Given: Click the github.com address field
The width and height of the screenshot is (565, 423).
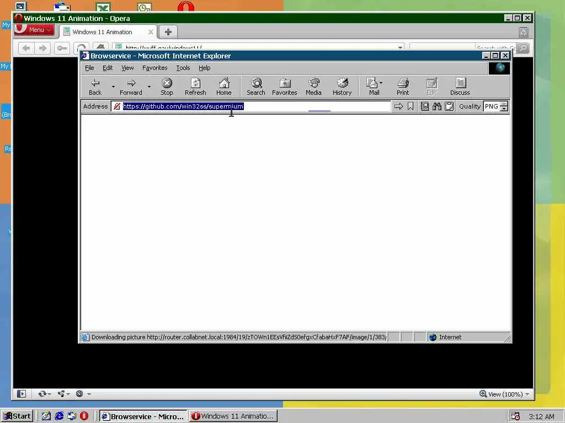Looking at the screenshot, I should [251, 106].
